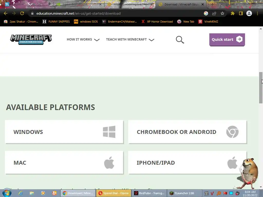Click the orange magnifier tray icon

tap(219, 193)
